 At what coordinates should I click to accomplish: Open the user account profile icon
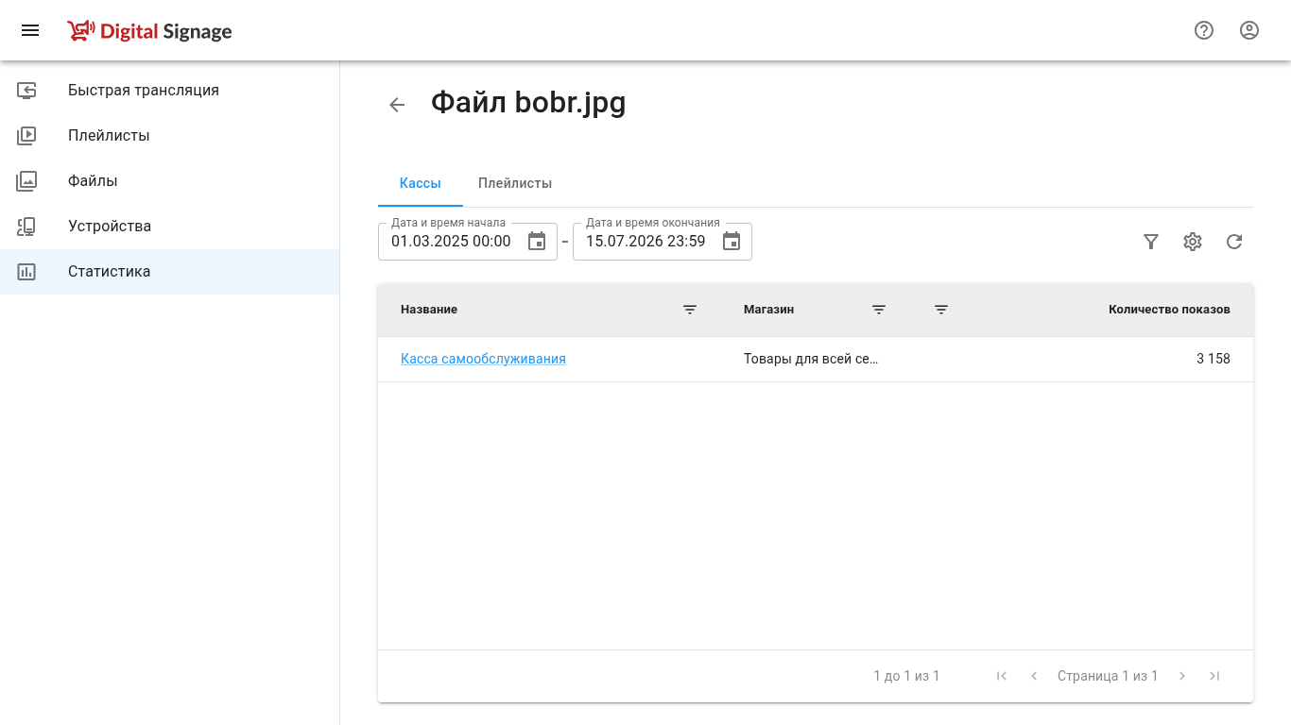tap(1249, 30)
